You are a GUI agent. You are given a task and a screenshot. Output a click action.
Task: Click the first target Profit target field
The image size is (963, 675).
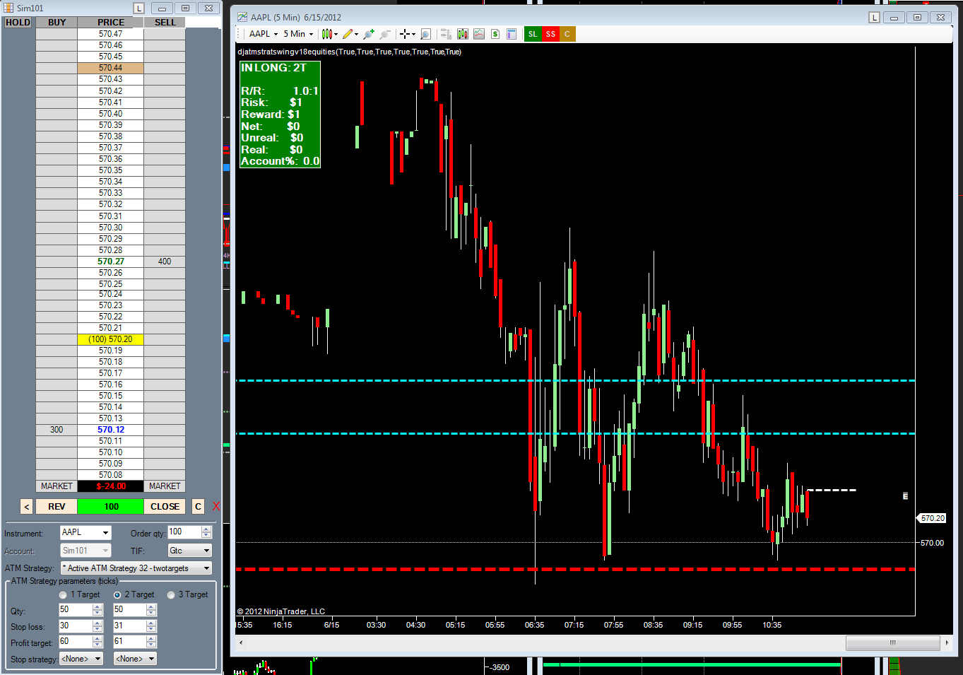pos(76,642)
